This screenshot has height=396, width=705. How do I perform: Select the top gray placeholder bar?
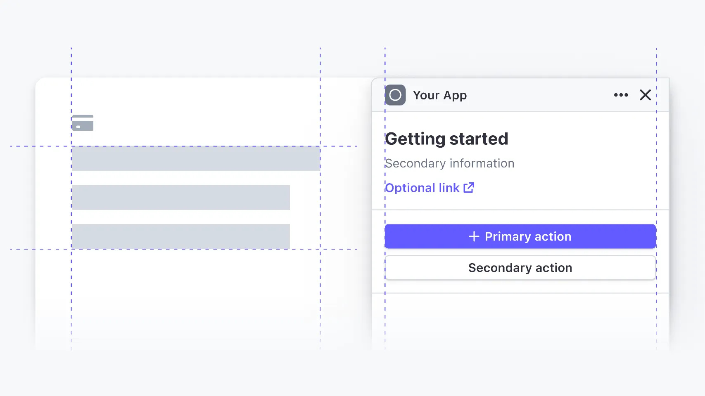(x=196, y=159)
